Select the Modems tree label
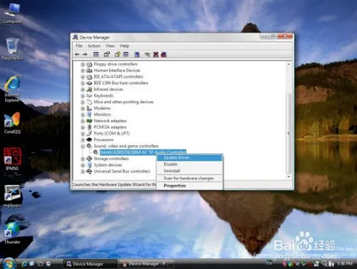 coord(102,108)
